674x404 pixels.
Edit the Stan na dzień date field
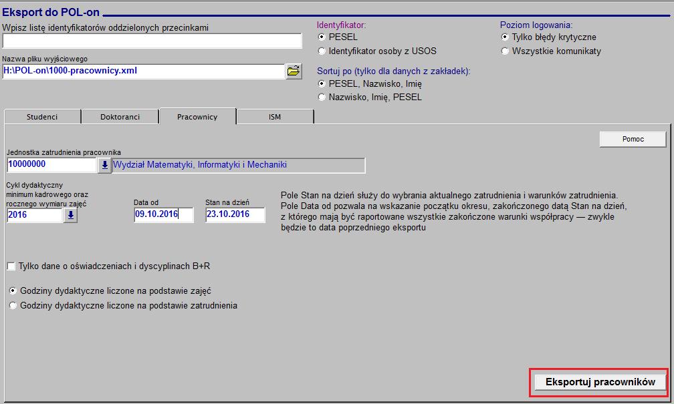tap(235, 214)
